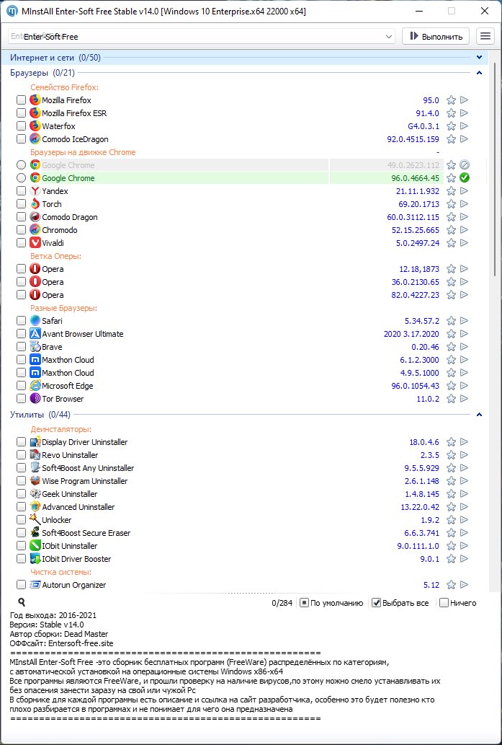
Task: Click the play arrow icon for Comodo IceDragon
Action: pos(465,139)
